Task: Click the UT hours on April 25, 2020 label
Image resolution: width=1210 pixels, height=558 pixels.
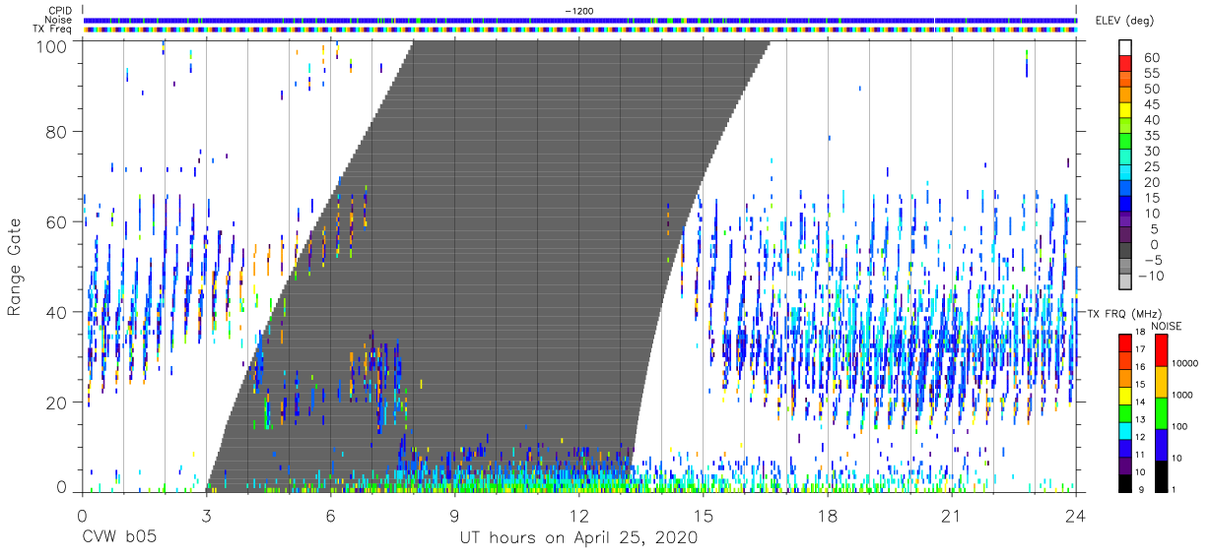Action: [578, 538]
